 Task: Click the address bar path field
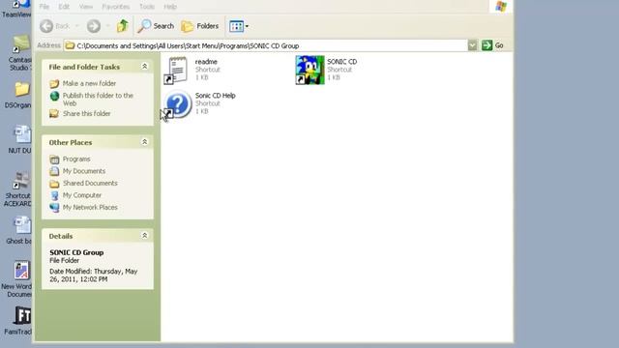click(x=265, y=45)
